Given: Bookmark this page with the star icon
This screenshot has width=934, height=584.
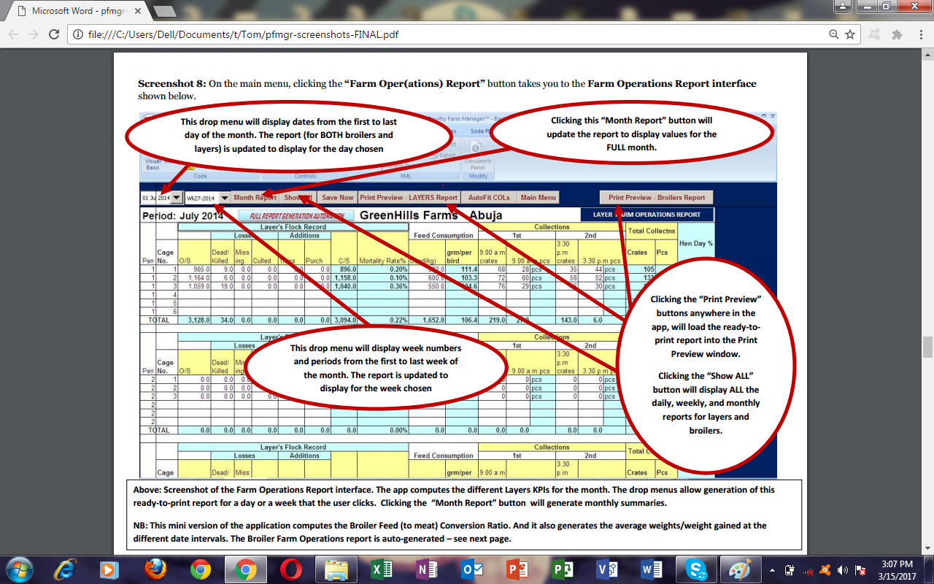Looking at the screenshot, I should [x=850, y=34].
